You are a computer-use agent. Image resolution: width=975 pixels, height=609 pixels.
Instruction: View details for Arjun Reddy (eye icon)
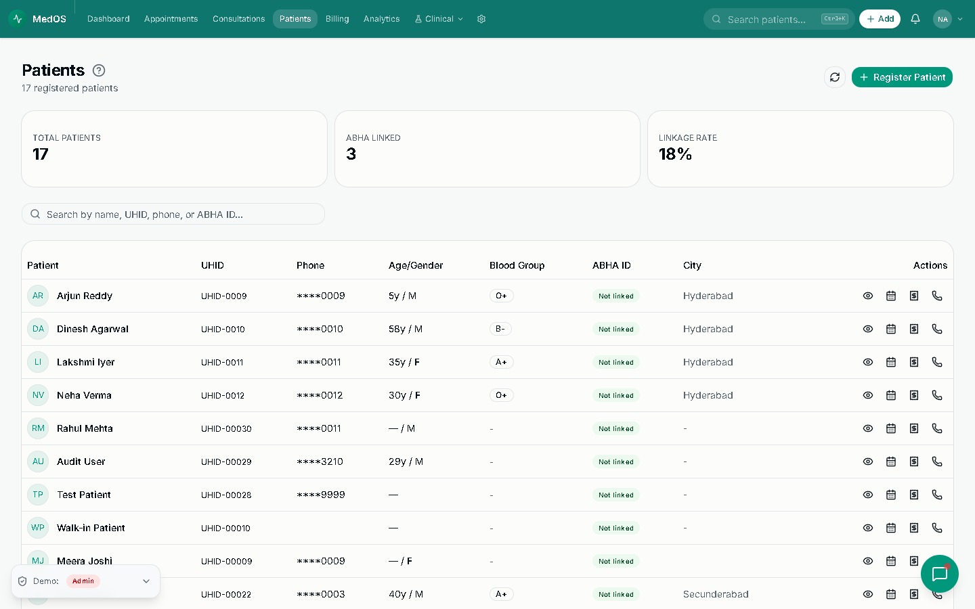click(868, 296)
